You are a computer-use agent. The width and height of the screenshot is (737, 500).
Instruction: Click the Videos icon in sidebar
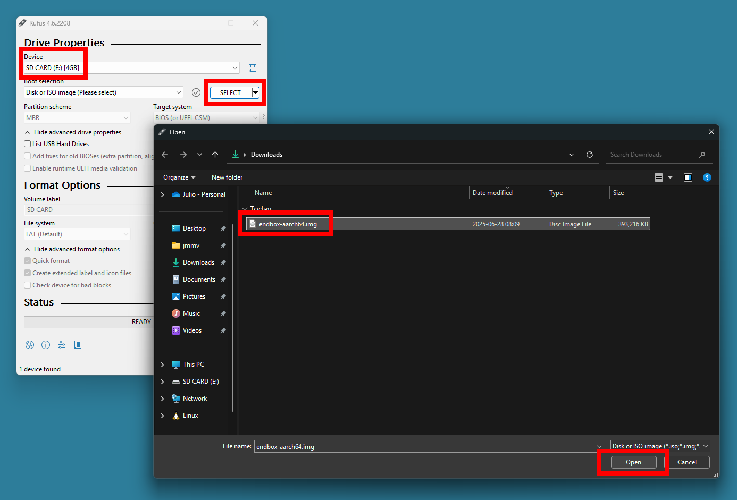click(x=176, y=330)
